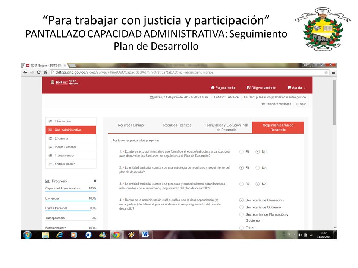The image size is (358, 268).
Task: Click the browser forward arrow
Action: 32,72
